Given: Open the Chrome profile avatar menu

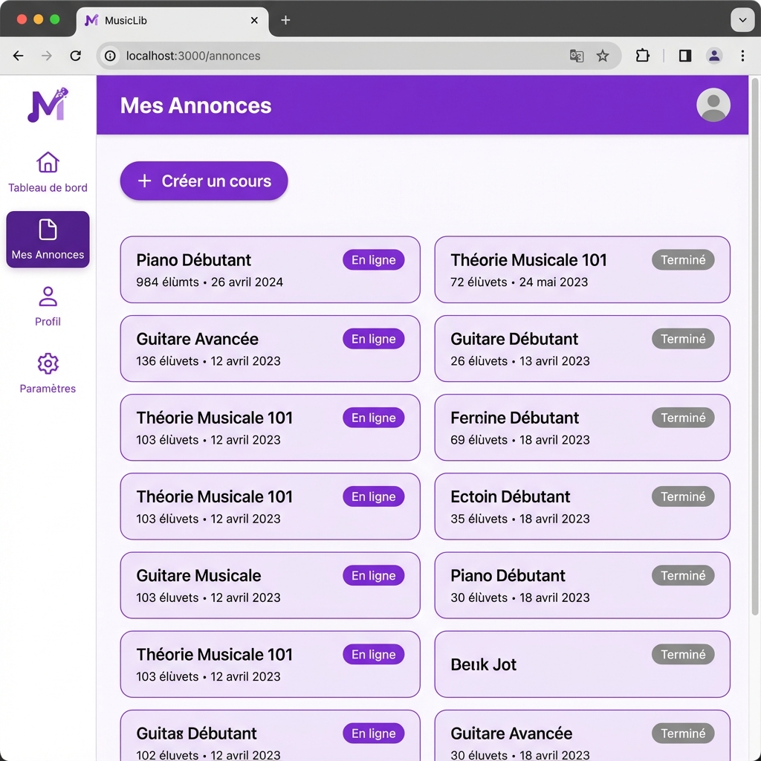Looking at the screenshot, I should pos(714,56).
